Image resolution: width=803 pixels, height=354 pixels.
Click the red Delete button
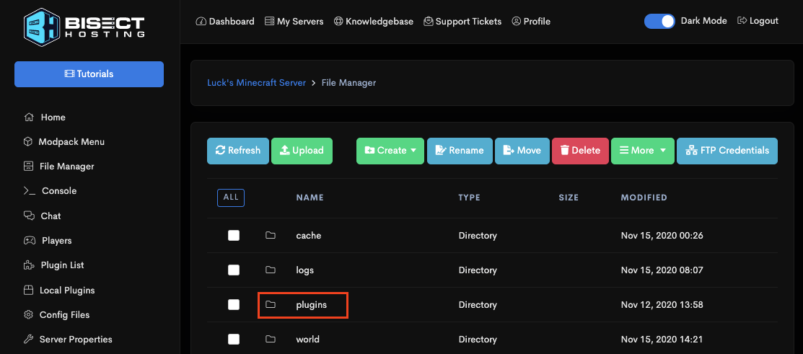(x=580, y=151)
